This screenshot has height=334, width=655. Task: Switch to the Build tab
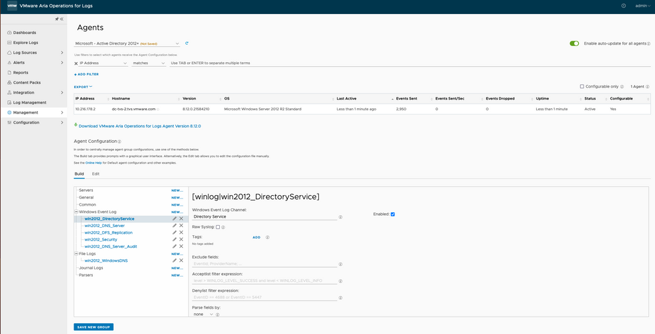pos(79,174)
